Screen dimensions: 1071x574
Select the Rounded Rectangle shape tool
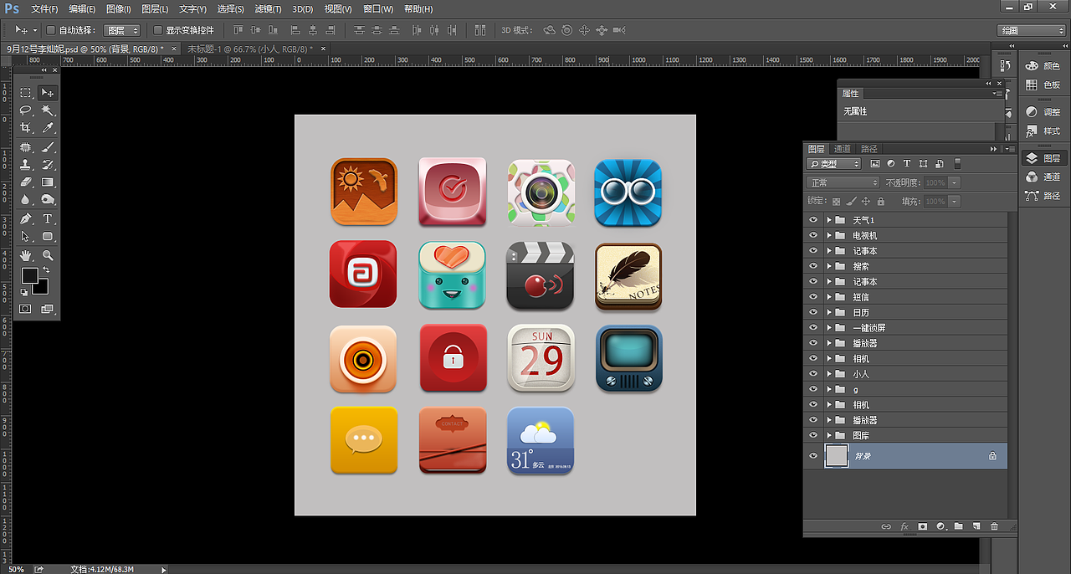click(x=48, y=236)
